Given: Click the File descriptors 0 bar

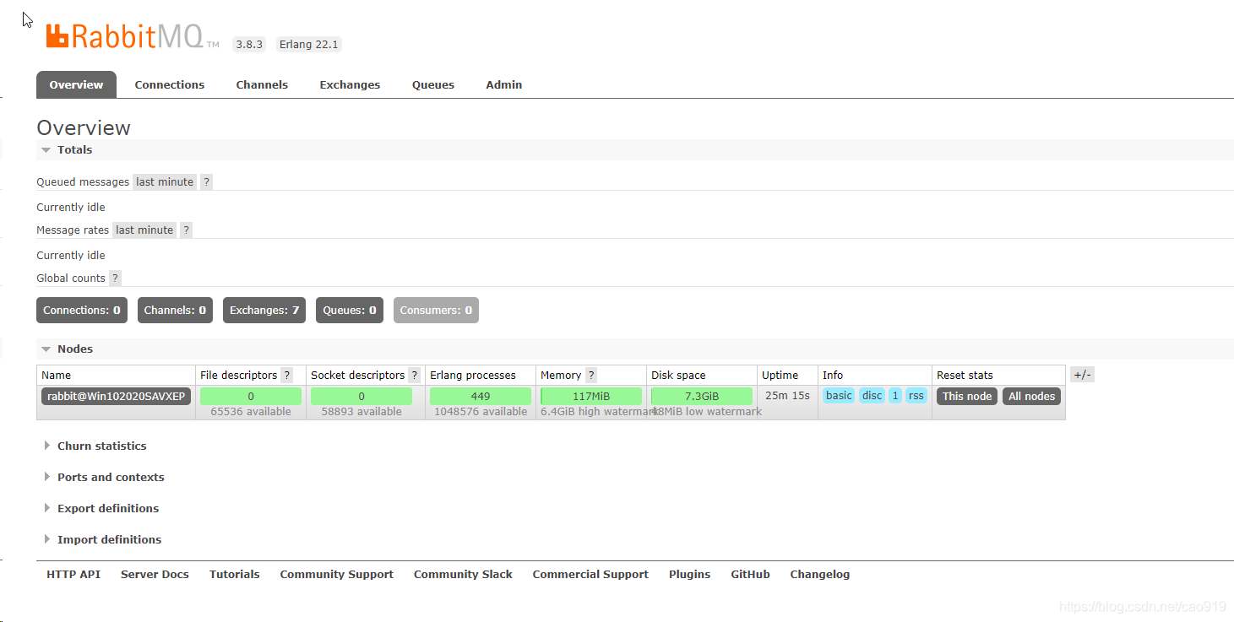Looking at the screenshot, I should coord(251,396).
